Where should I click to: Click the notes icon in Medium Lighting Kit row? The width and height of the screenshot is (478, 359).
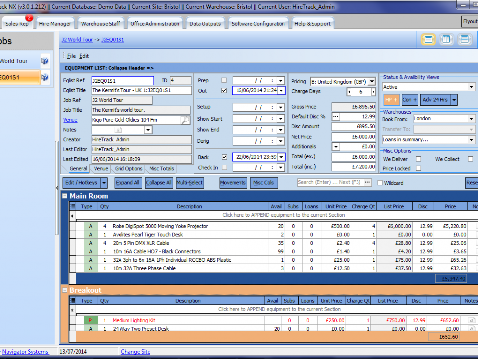471,321
